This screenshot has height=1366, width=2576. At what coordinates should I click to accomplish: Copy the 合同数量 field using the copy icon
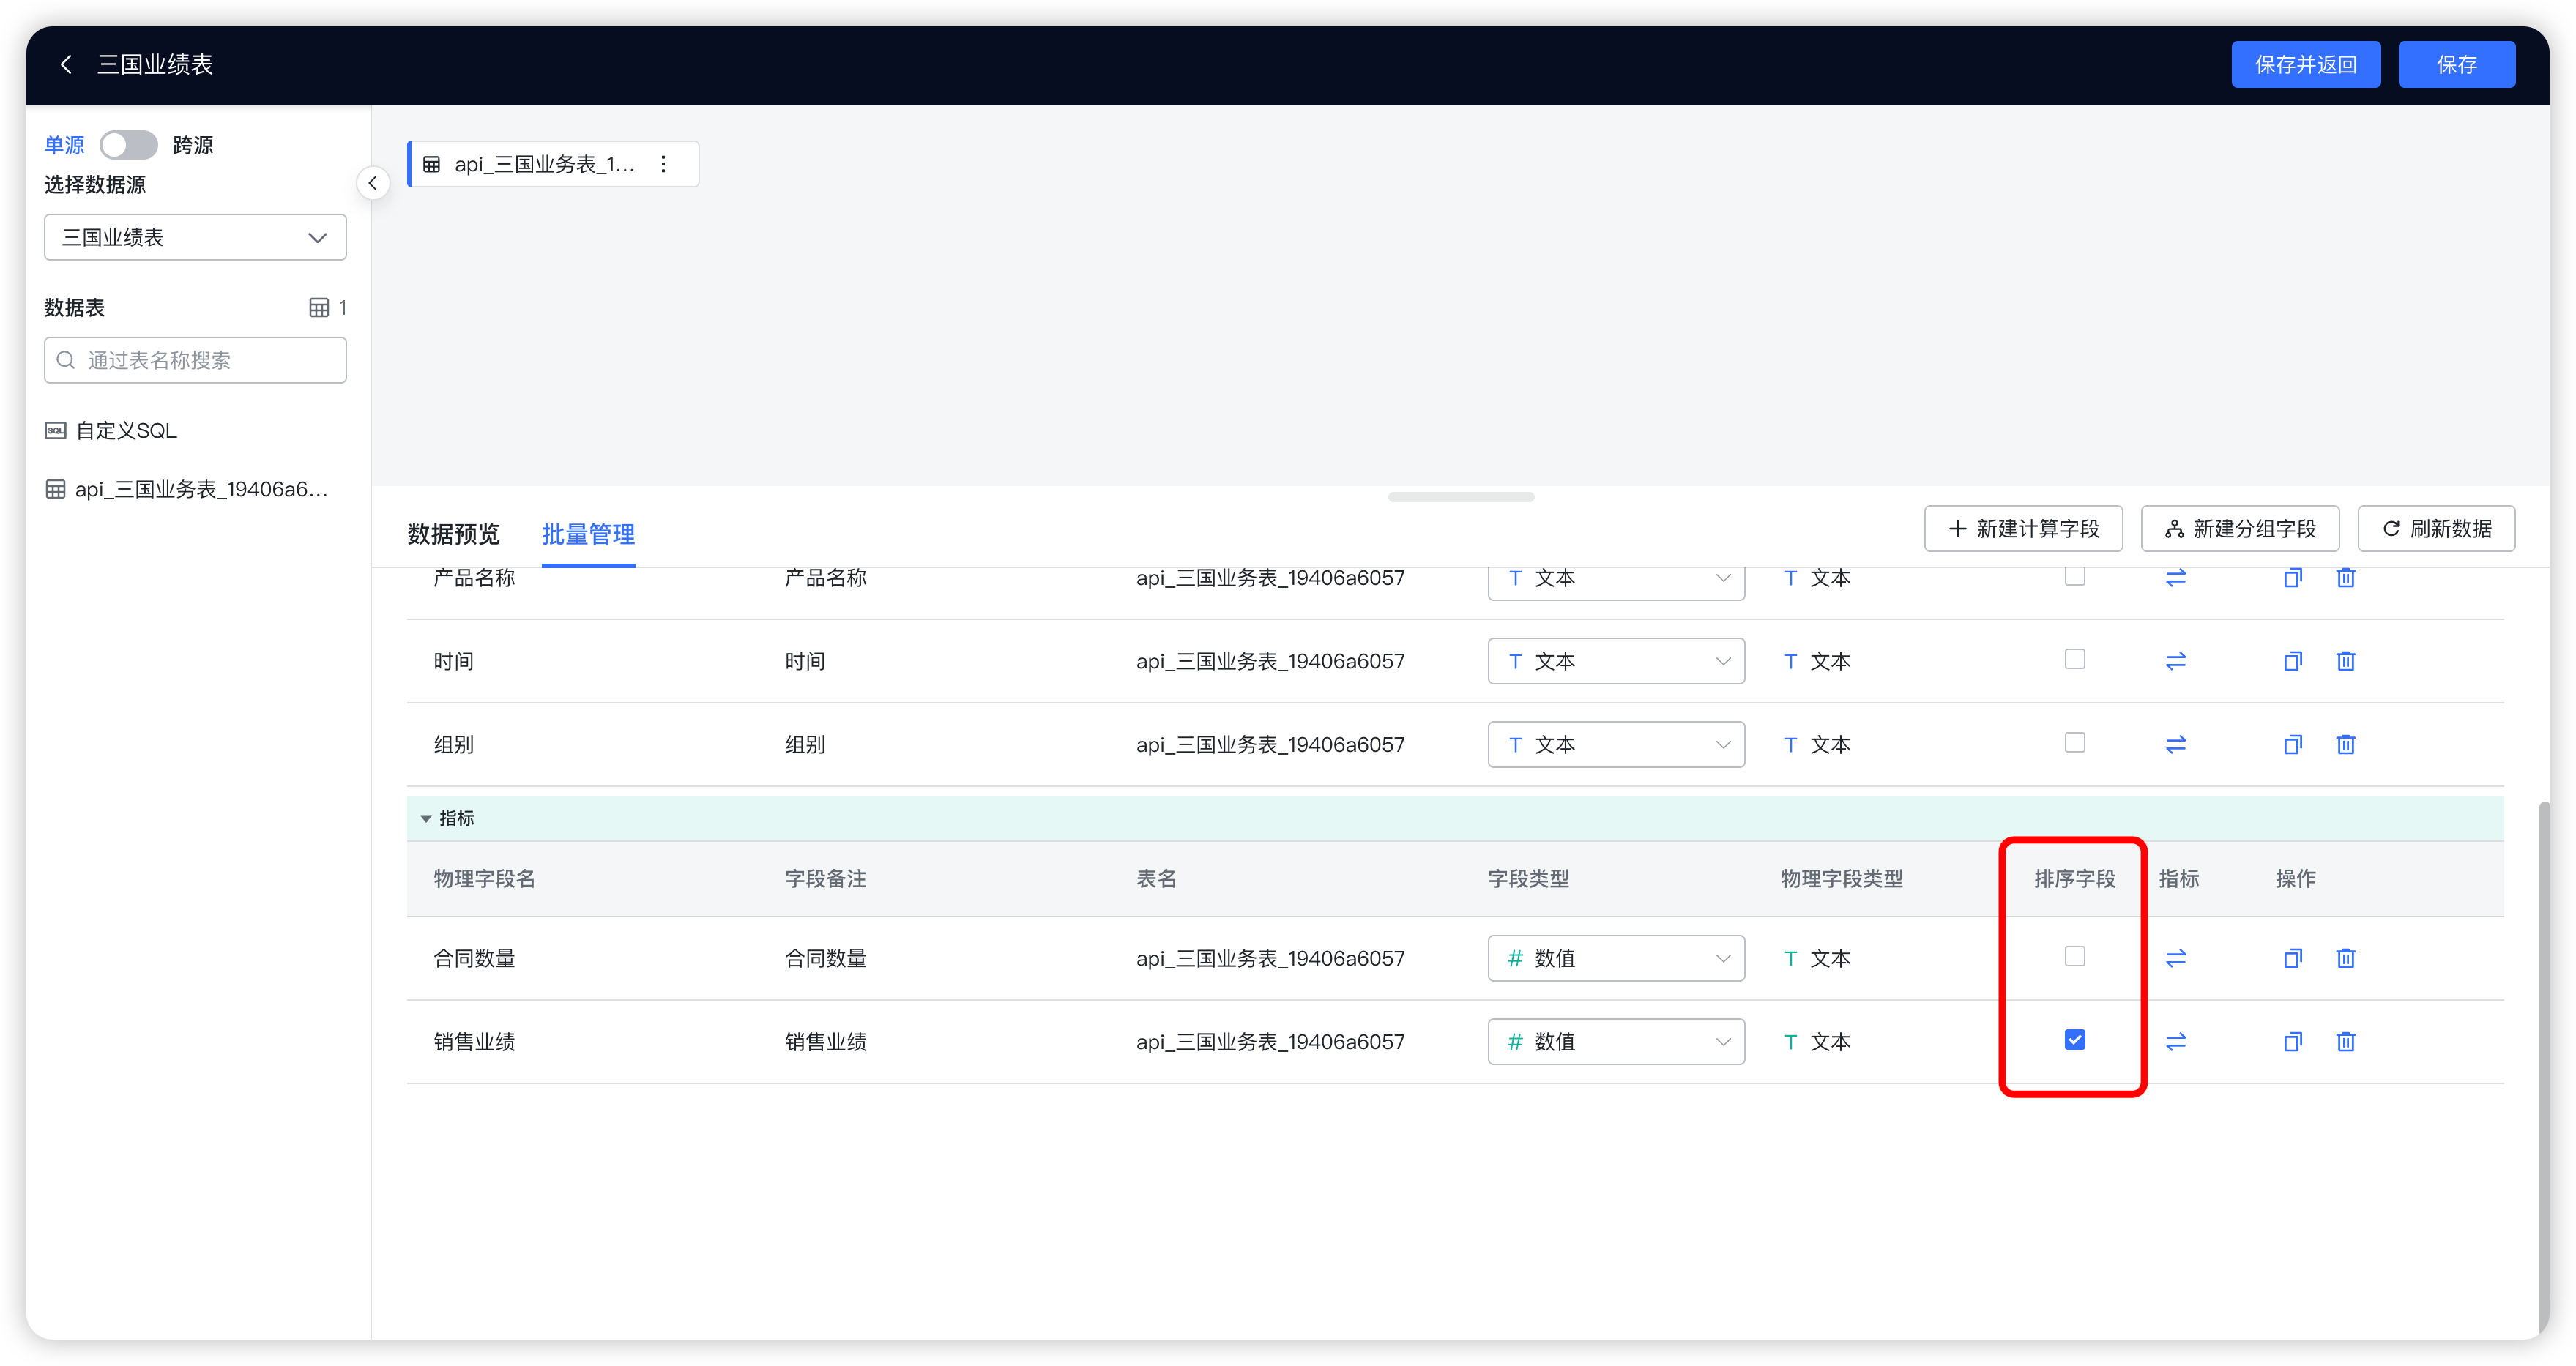2292,958
